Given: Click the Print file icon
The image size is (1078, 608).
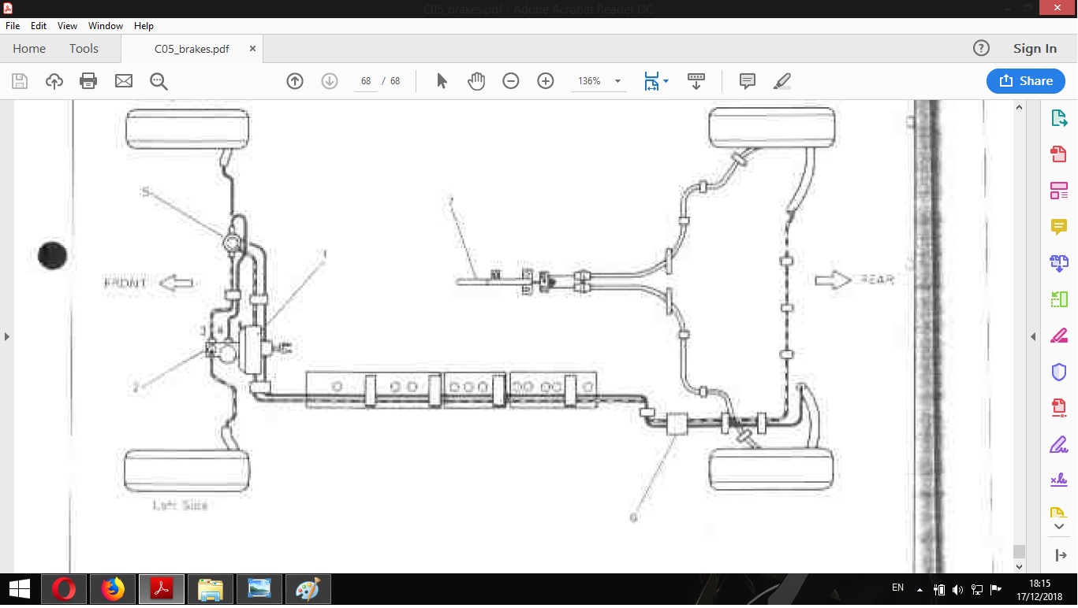Looking at the screenshot, I should (x=88, y=81).
